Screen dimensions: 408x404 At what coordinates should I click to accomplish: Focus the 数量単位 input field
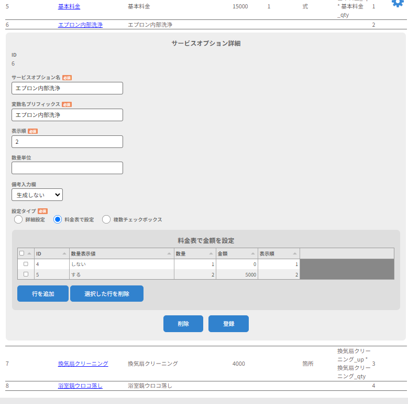[67, 168]
